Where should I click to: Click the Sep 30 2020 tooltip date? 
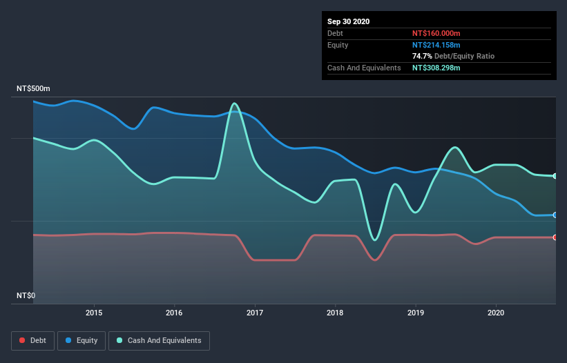click(349, 21)
